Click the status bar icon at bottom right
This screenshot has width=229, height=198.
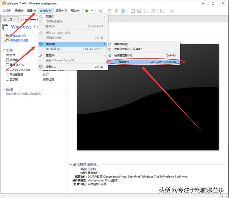pyautogui.click(x=221, y=195)
